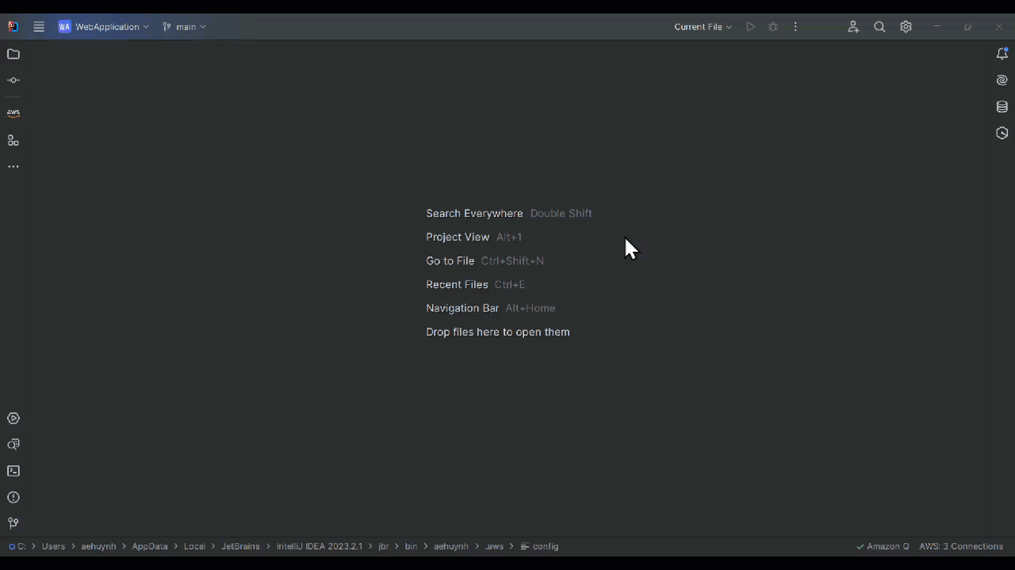Open the Commit tool window
Viewport: 1015px width, 570px height.
pyautogui.click(x=13, y=79)
